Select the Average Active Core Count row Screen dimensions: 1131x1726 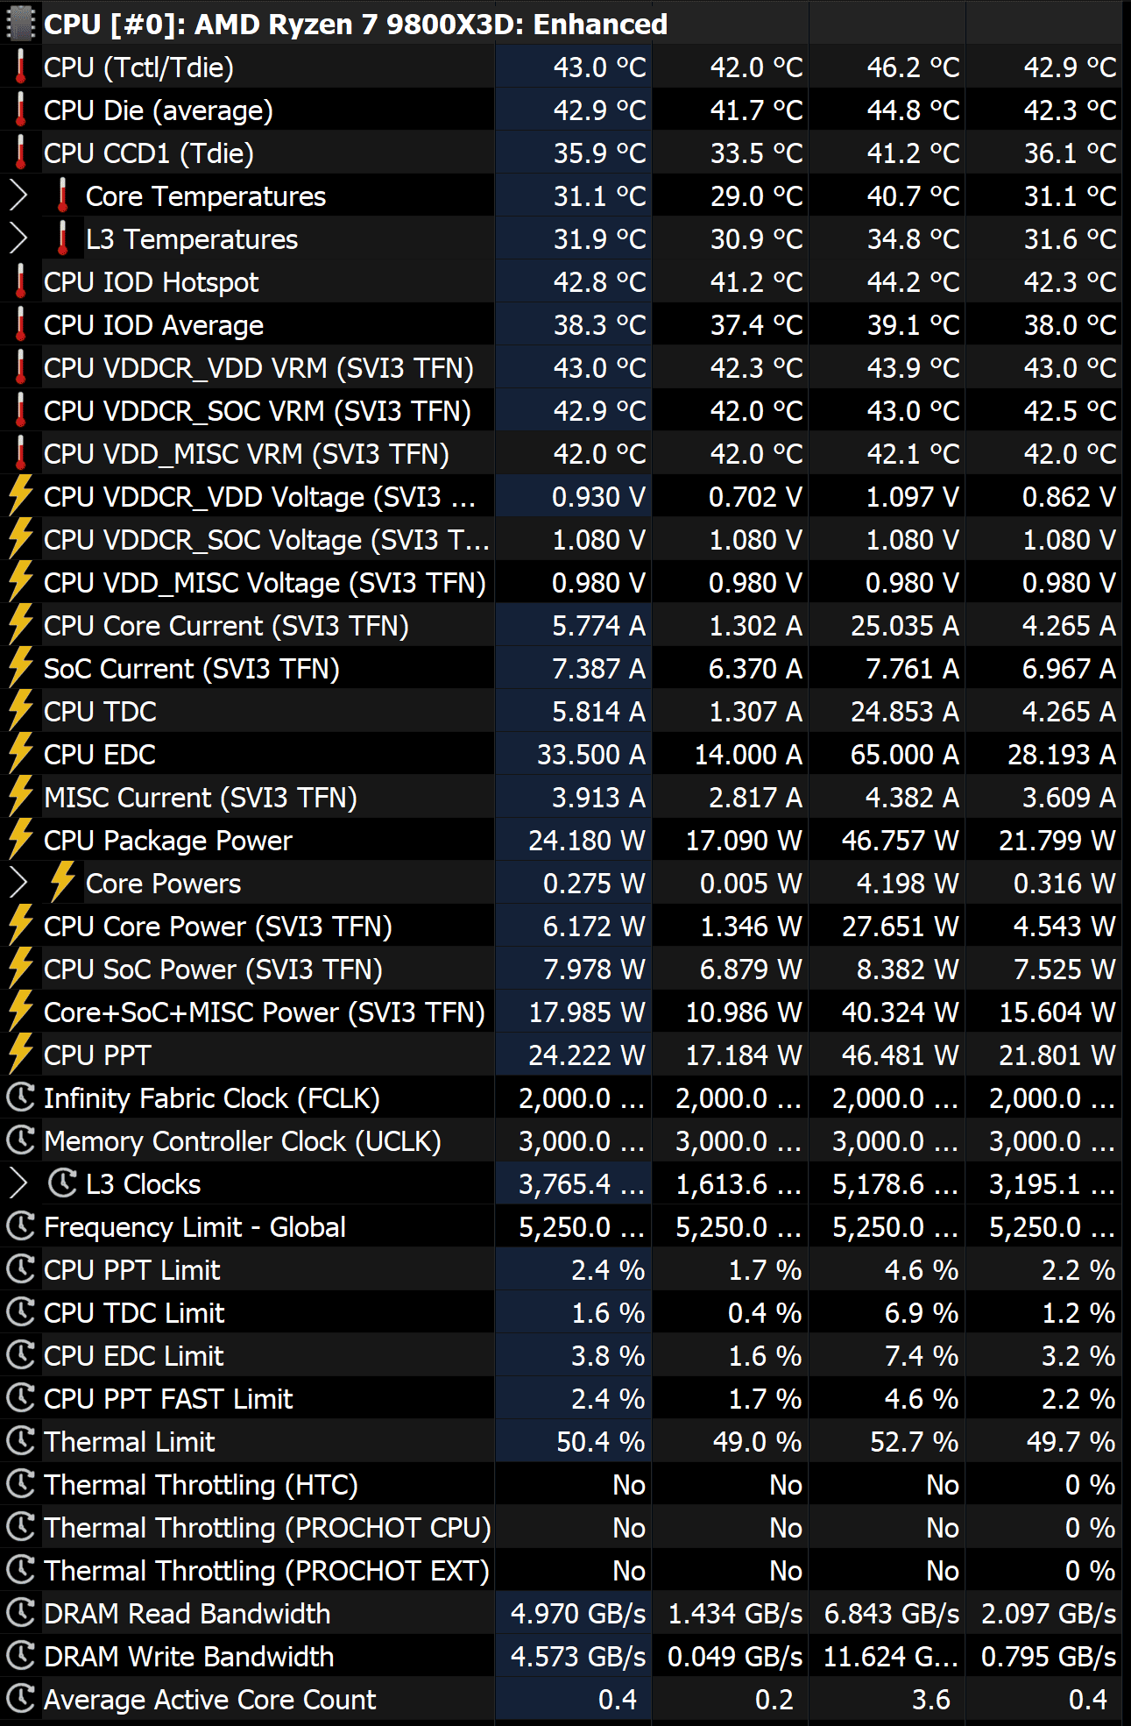tap(209, 1700)
